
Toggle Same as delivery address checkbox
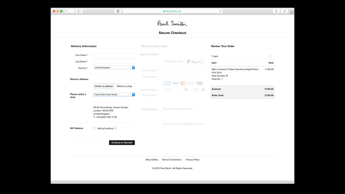tap(165, 109)
